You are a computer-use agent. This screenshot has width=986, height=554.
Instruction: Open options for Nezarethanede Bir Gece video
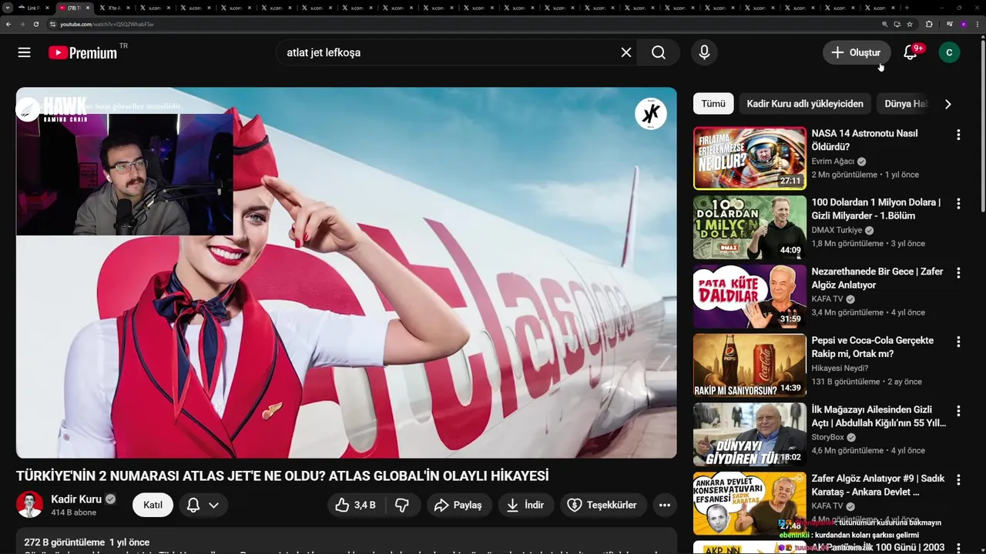coord(958,273)
